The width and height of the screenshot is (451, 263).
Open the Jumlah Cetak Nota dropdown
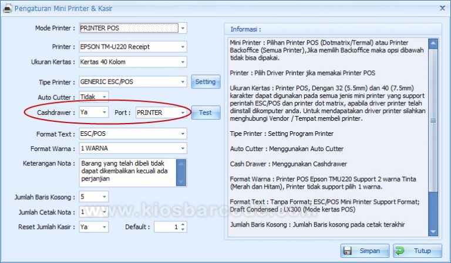tap(105, 212)
